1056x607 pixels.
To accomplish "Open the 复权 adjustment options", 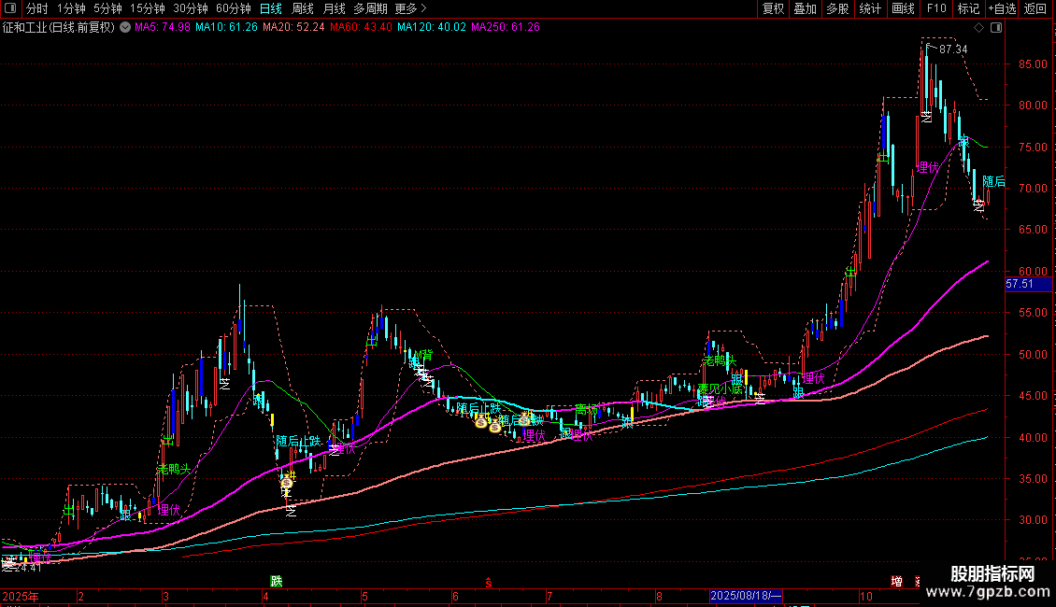I will point(773,8).
